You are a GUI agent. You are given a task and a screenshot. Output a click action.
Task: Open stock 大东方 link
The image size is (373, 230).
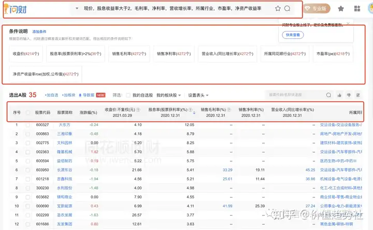click(x=64, y=125)
